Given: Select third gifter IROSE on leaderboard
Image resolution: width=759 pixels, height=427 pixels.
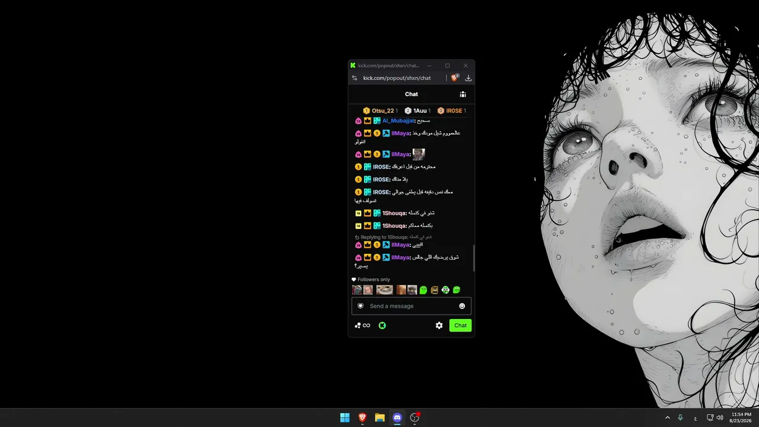Looking at the screenshot, I should pos(452,111).
